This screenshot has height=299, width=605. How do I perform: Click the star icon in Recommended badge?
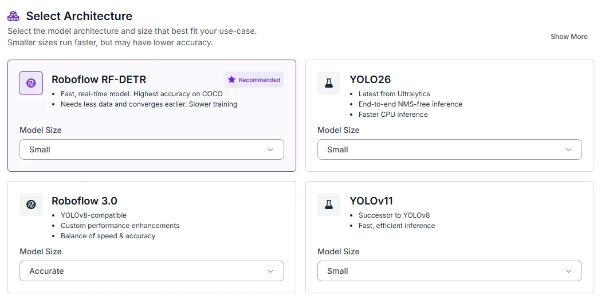pos(231,80)
